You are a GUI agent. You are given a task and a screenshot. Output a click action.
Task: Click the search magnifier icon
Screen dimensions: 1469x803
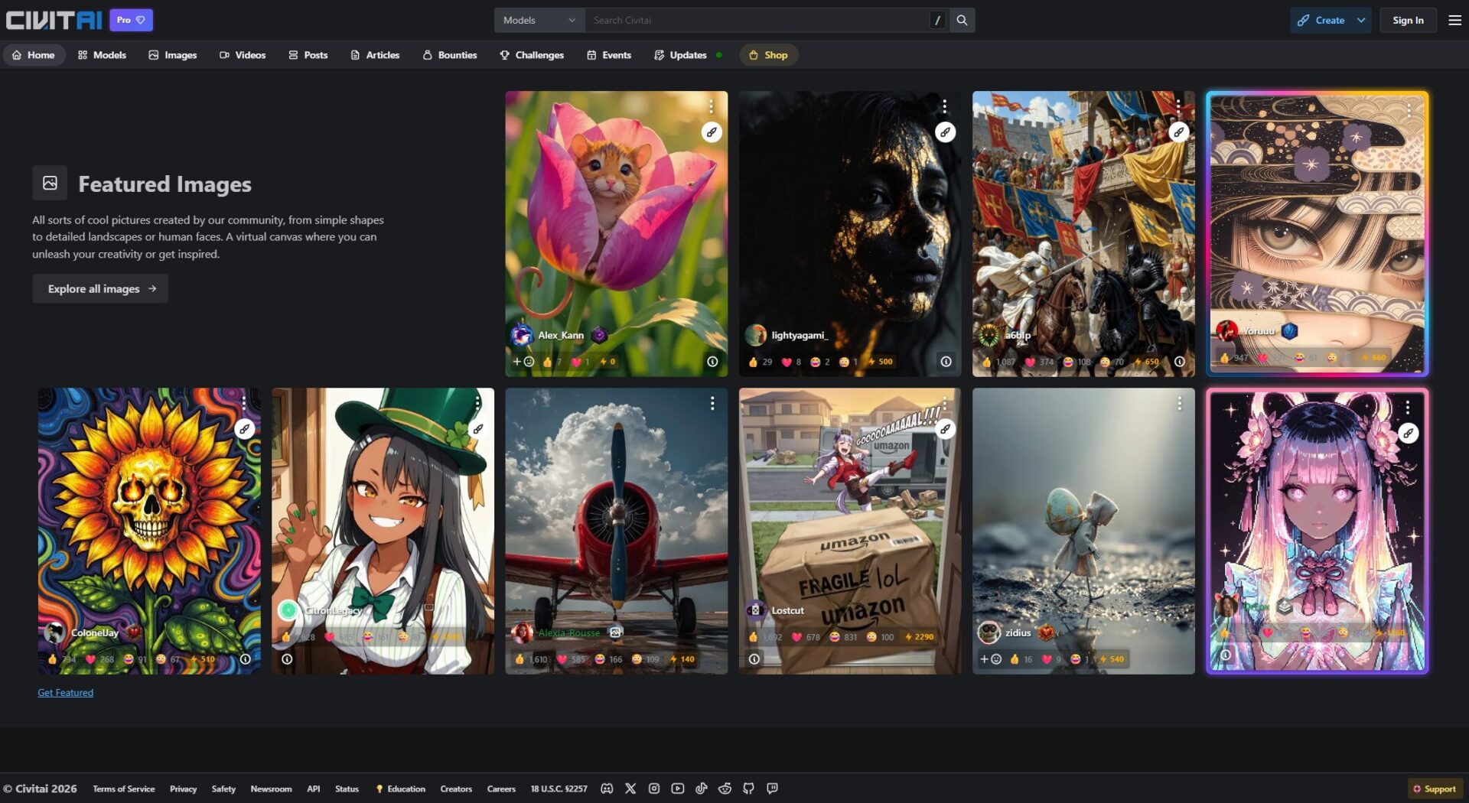(x=962, y=21)
